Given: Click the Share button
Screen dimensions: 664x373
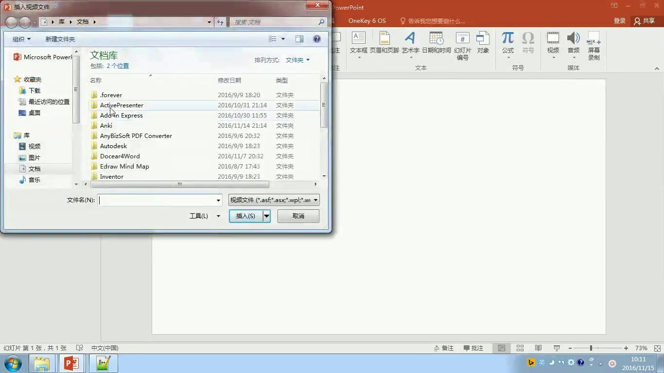Looking at the screenshot, I should click(645, 21).
